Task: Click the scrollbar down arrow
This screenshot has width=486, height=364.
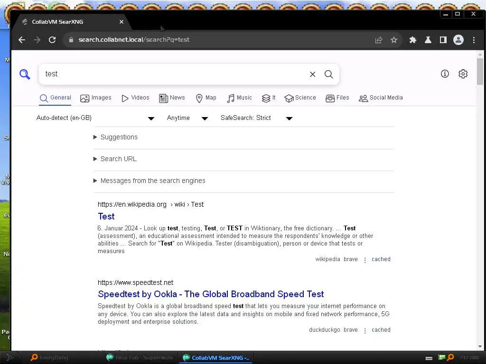Action: 480,346
